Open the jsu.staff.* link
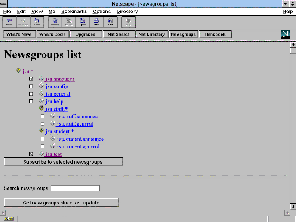Screen dimensions: 296x222 coord(56,109)
